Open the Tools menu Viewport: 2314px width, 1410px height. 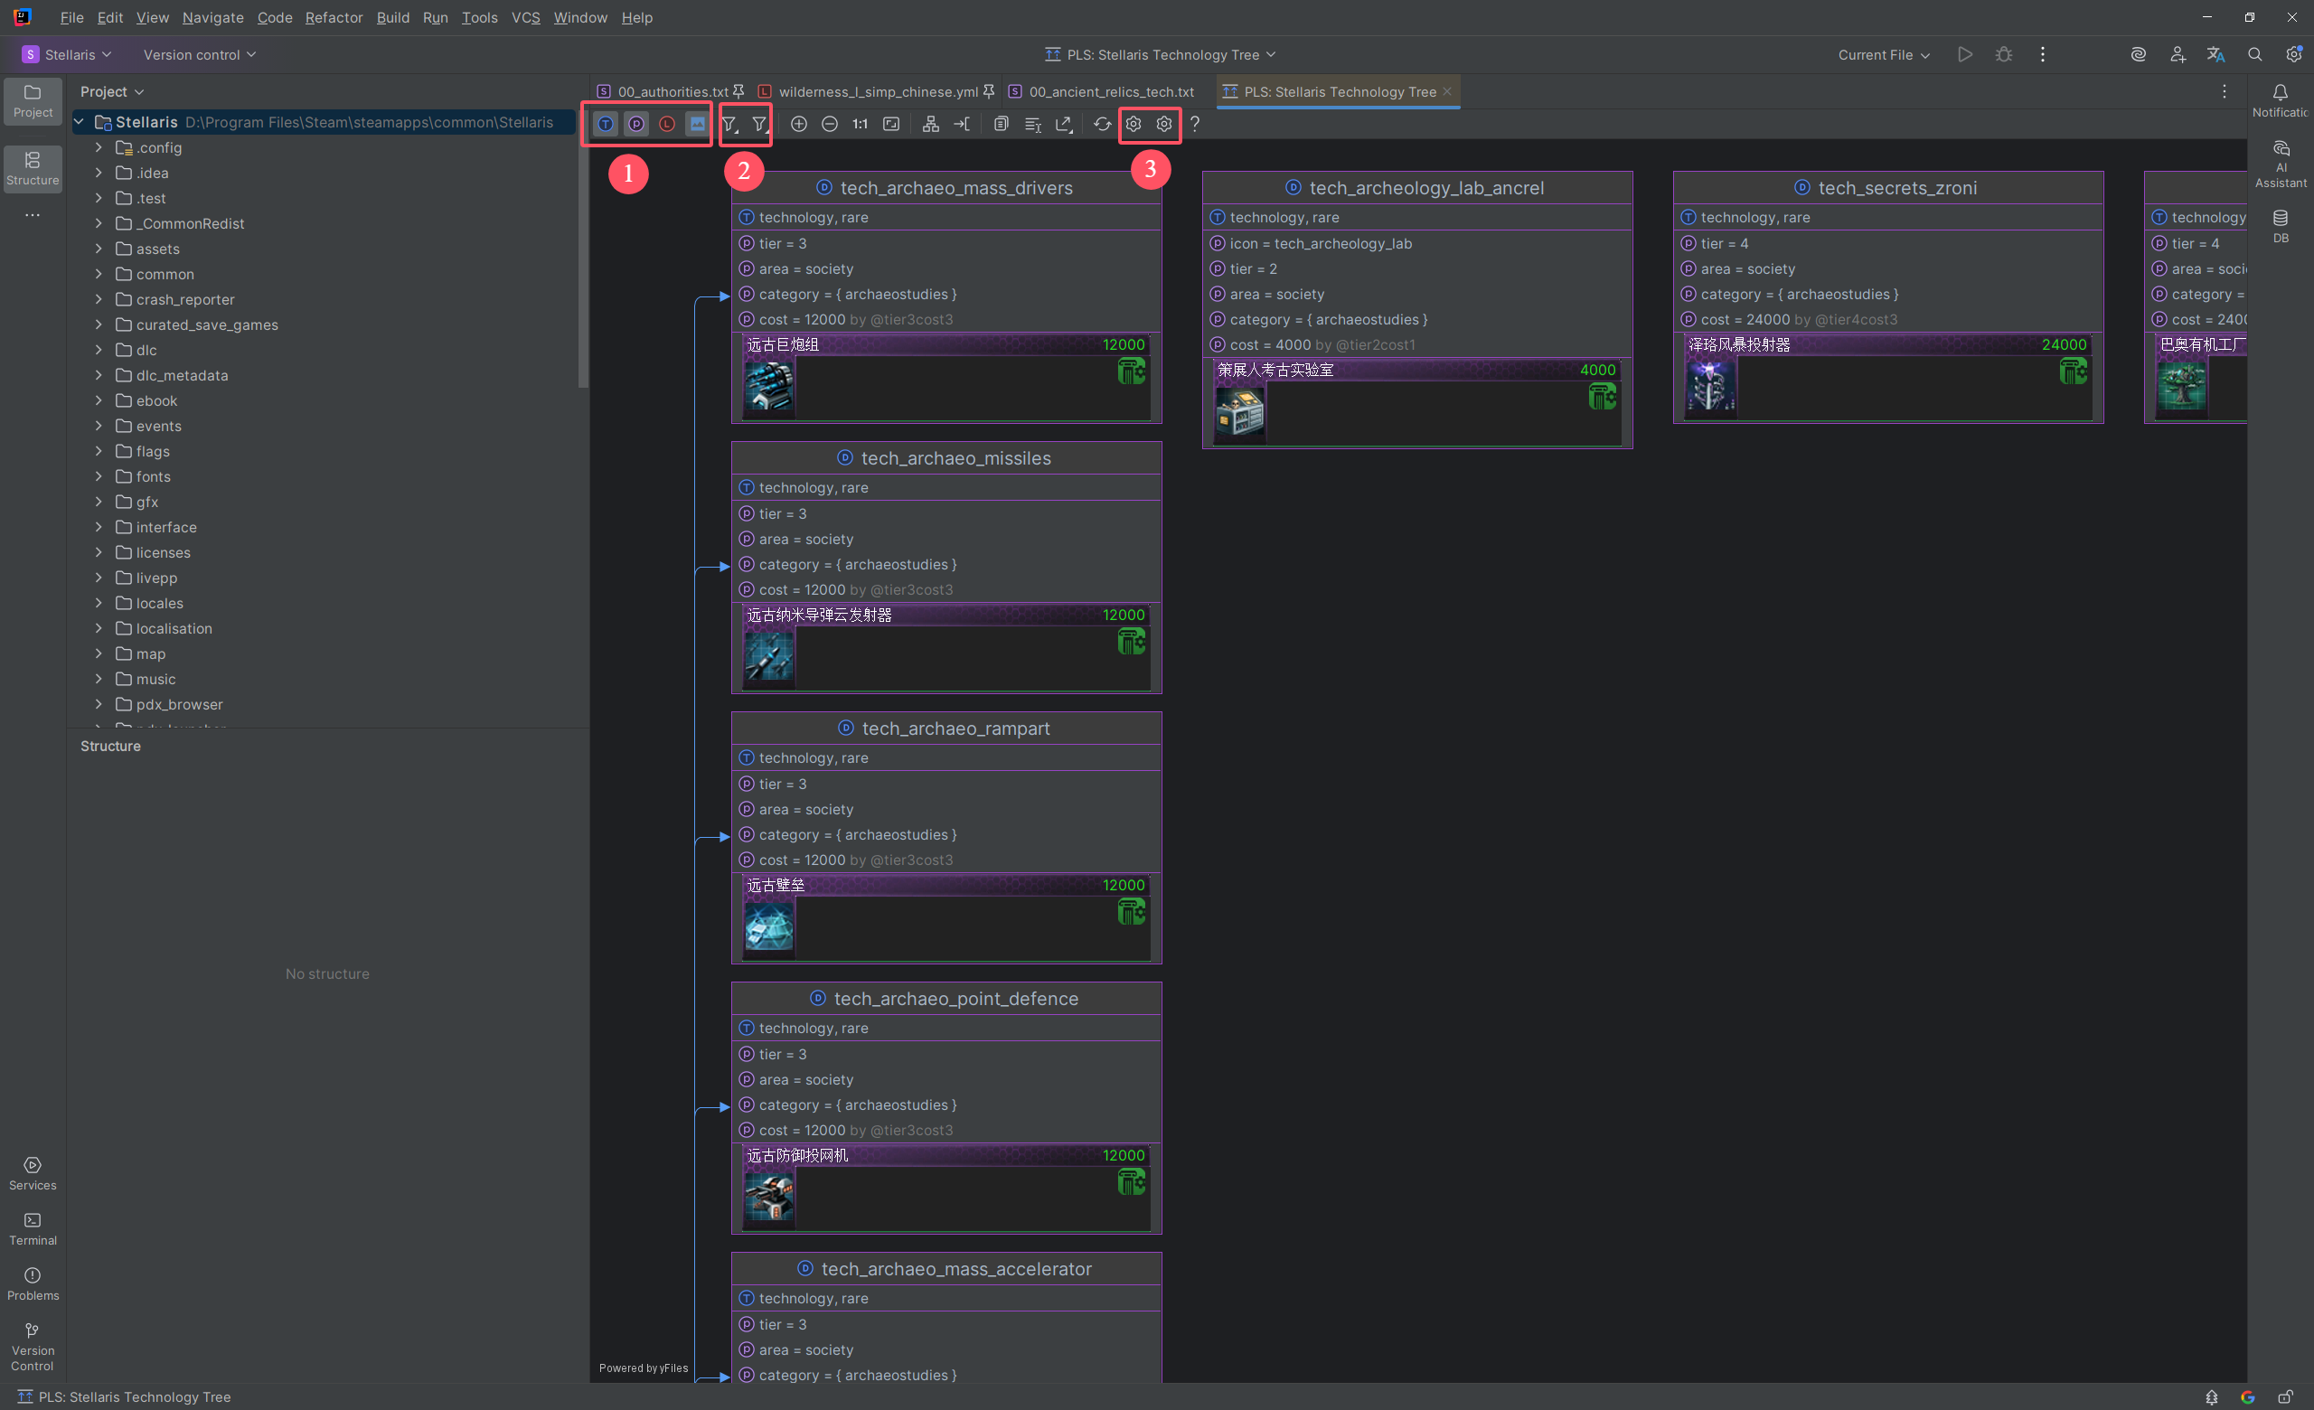click(x=479, y=17)
